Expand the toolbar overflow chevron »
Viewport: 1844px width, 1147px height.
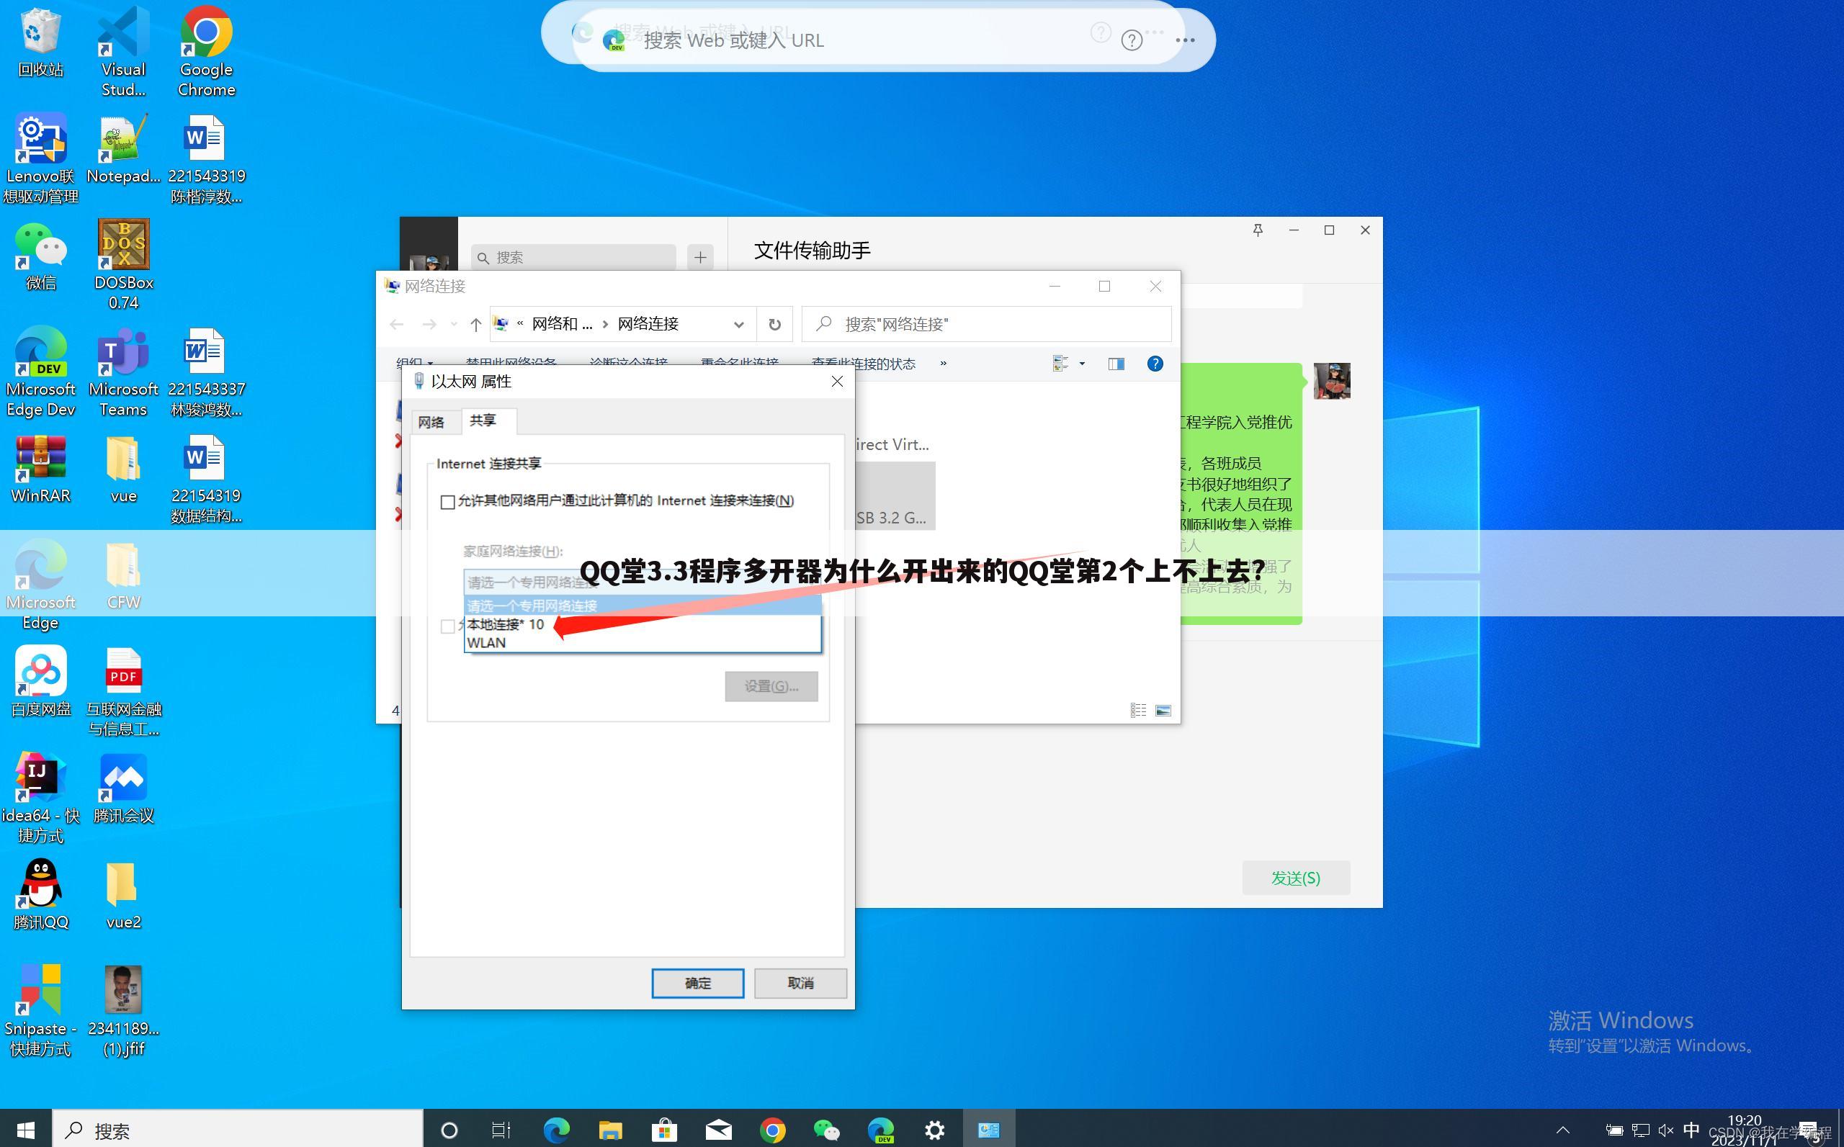click(x=943, y=364)
